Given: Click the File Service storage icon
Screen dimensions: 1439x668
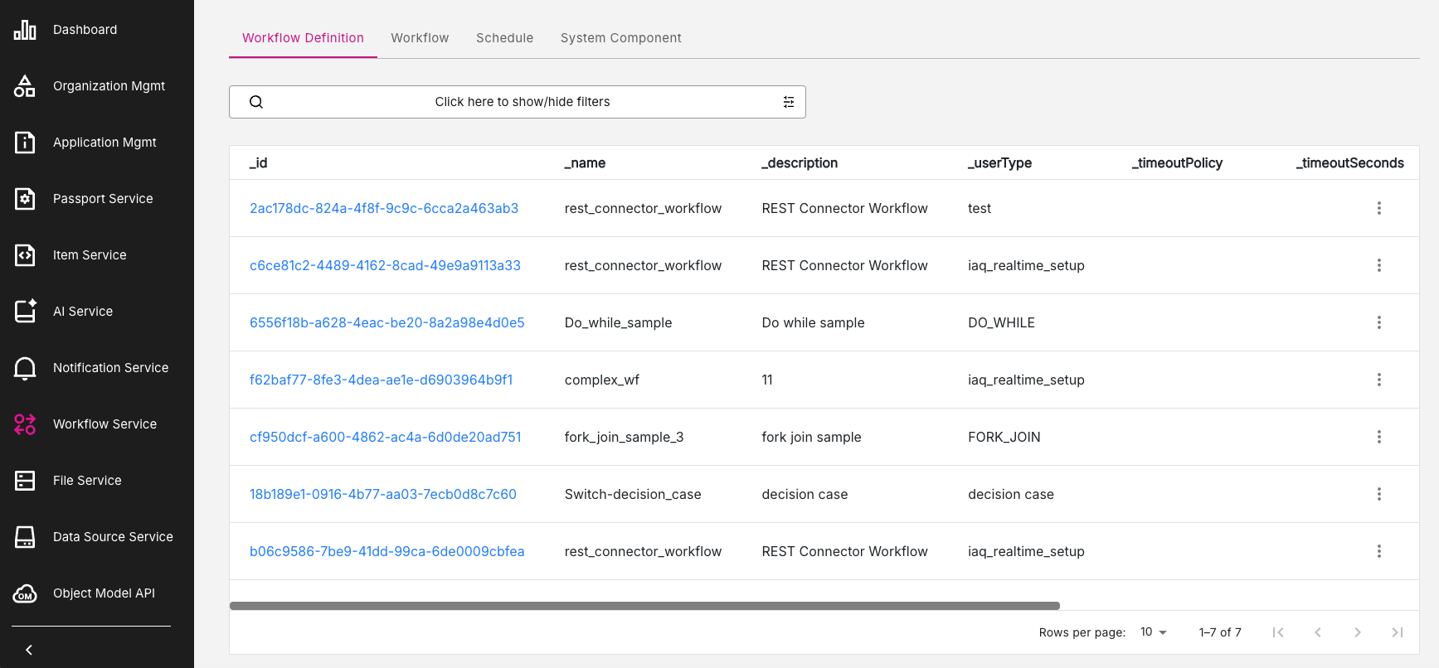Looking at the screenshot, I should pyautogui.click(x=25, y=481).
